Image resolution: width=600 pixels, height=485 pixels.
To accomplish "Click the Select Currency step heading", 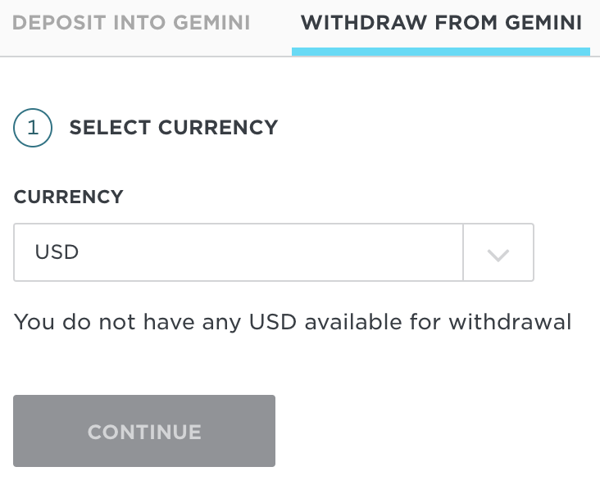I will [174, 128].
